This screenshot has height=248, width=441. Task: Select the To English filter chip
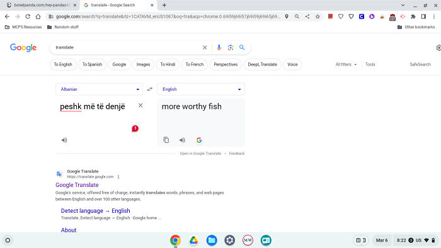click(63, 64)
